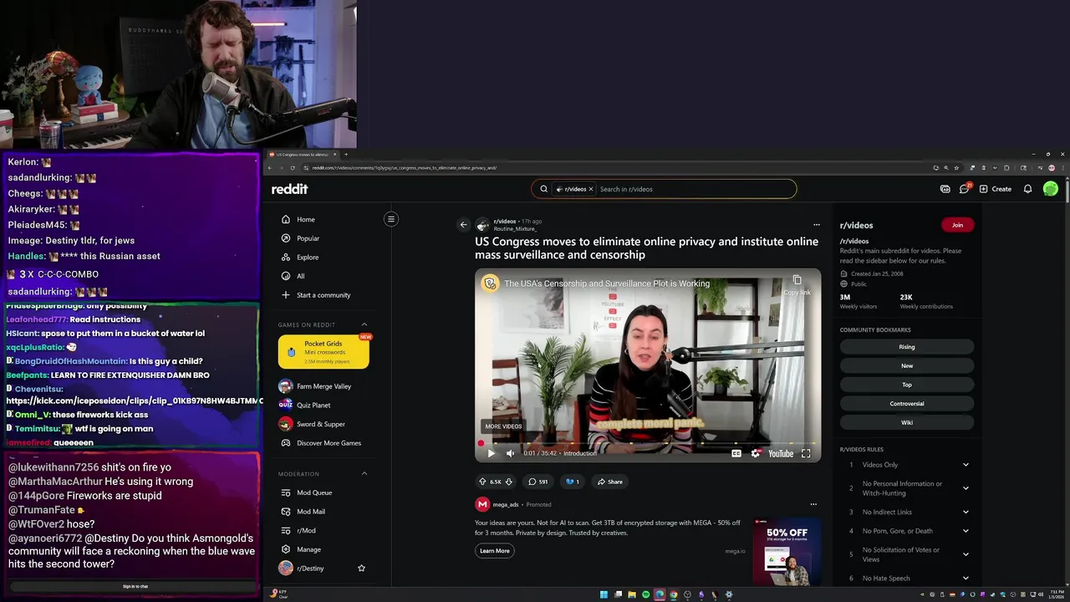Open the Controversial community bookmark
This screenshot has height=602, width=1070.
coord(907,404)
